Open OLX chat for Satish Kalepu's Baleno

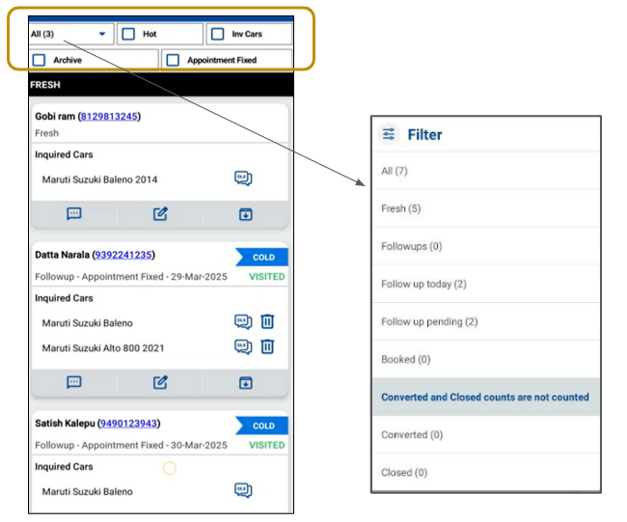point(243,490)
